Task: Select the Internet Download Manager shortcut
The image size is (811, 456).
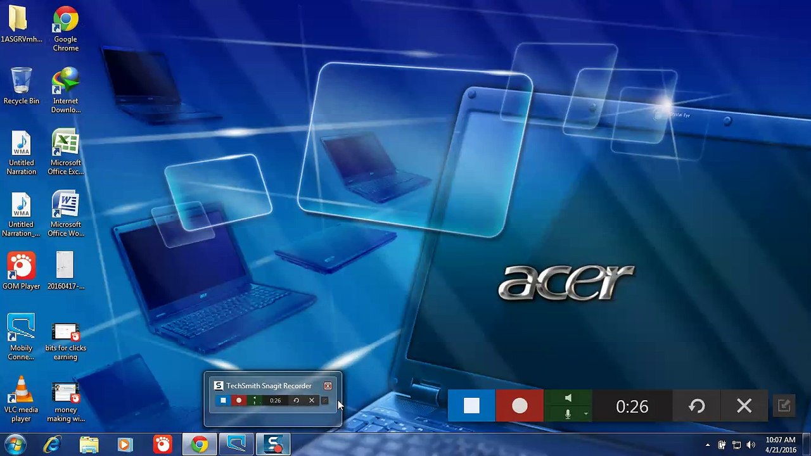Action: pyautogui.click(x=66, y=90)
